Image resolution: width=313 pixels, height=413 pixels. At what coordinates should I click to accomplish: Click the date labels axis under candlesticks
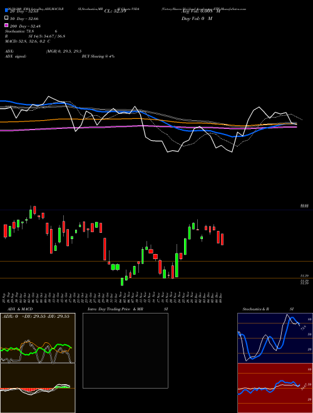point(113,297)
